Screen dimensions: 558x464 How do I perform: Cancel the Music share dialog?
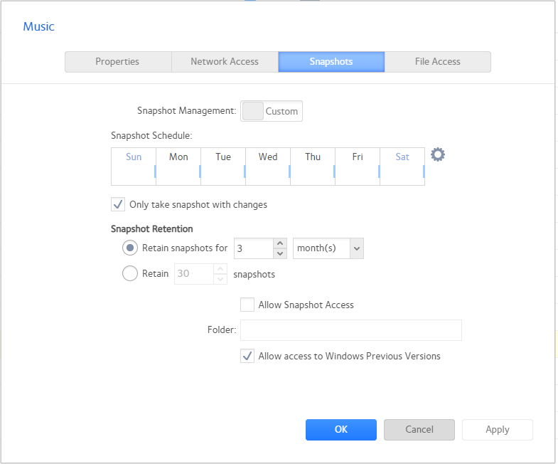tap(419, 429)
